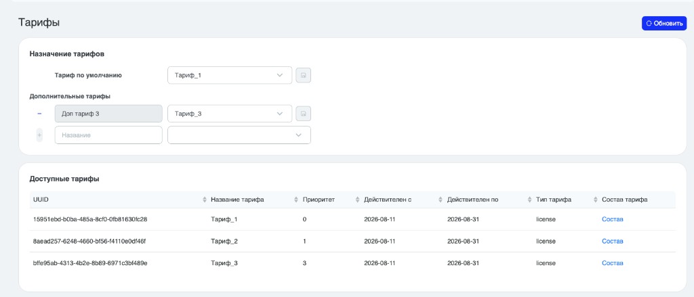Image resolution: width=694 pixels, height=297 pixels.
Task: Open the Тариф_3 additional tariff dropdown
Action: click(x=230, y=114)
